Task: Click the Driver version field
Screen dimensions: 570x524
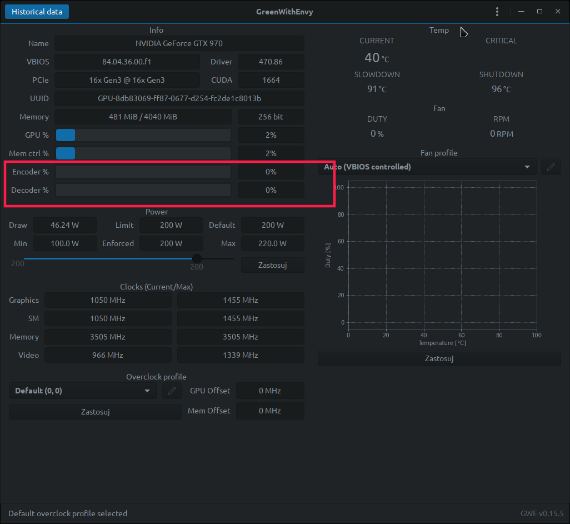Action: click(271, 62)
